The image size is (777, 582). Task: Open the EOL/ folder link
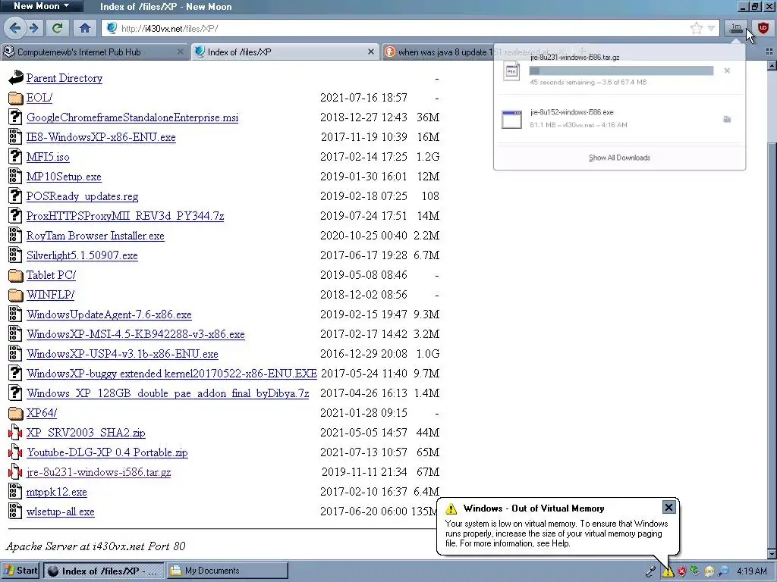pyautogui.click(x=39, y=98)
